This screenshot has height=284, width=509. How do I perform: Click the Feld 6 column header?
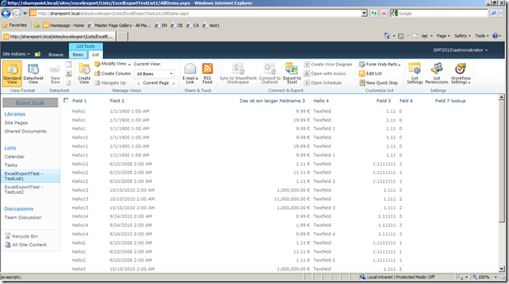(x=406, y=101)
